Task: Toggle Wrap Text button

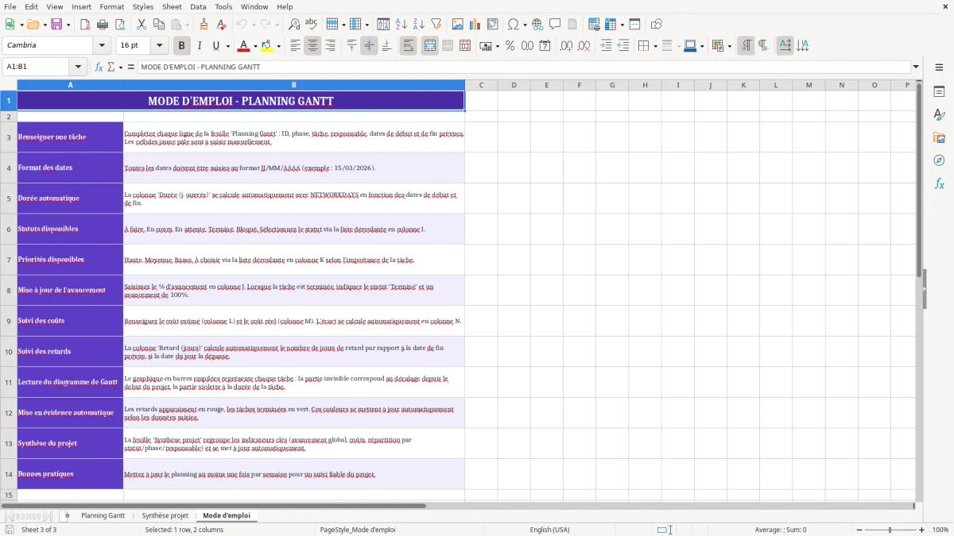Action: (408, 46)
